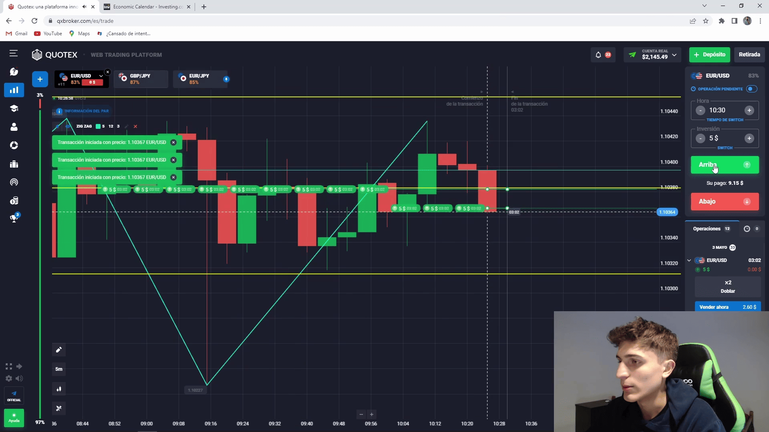Viewport: 769px width, 432px height.
Task: Click the red Abajo down trade button
Action: (725, 202)
